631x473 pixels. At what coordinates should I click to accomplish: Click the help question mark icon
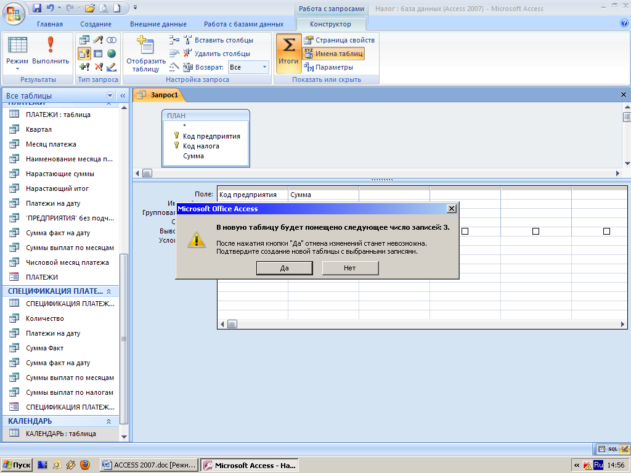(624, 23)
